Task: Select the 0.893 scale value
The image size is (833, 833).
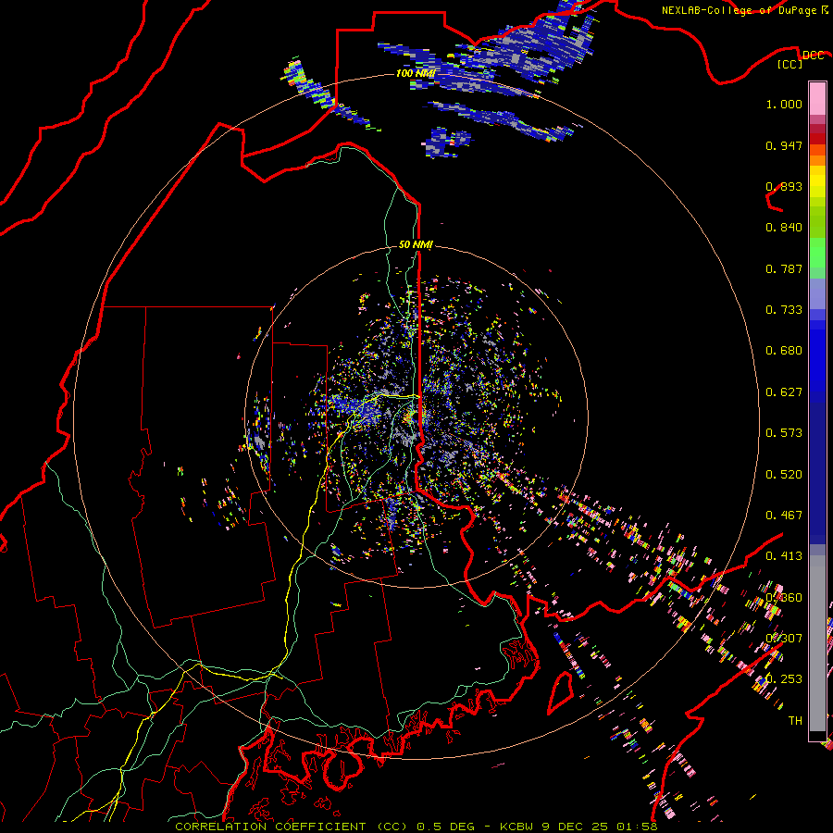Action: pos(784,186)
